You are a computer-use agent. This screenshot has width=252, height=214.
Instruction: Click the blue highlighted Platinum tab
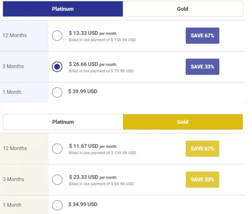(63, 9)
